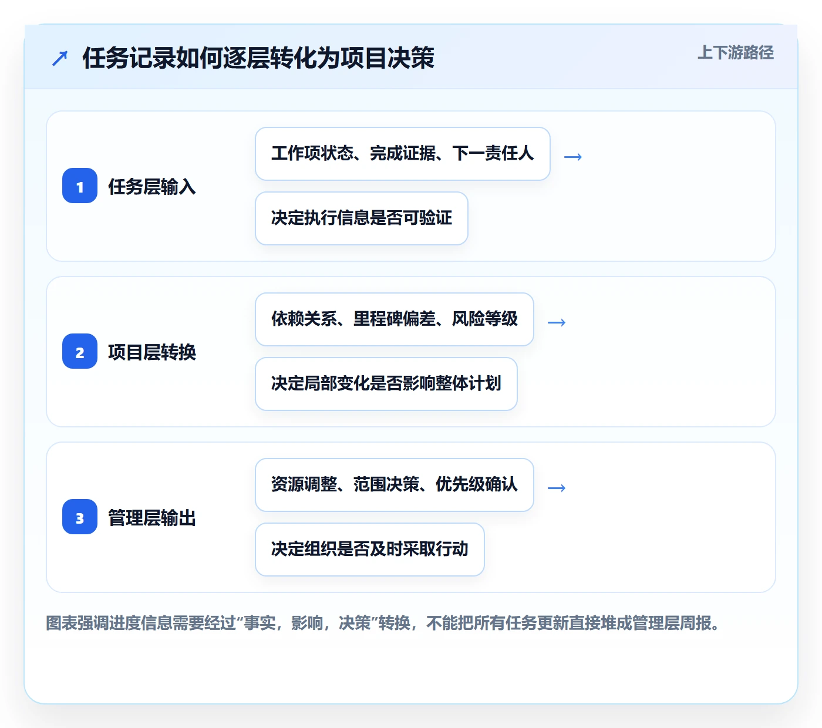Viewport: 822px width, 728px height.
Task: Click the 上下游路径 label in the header
Action: point(735,53)
